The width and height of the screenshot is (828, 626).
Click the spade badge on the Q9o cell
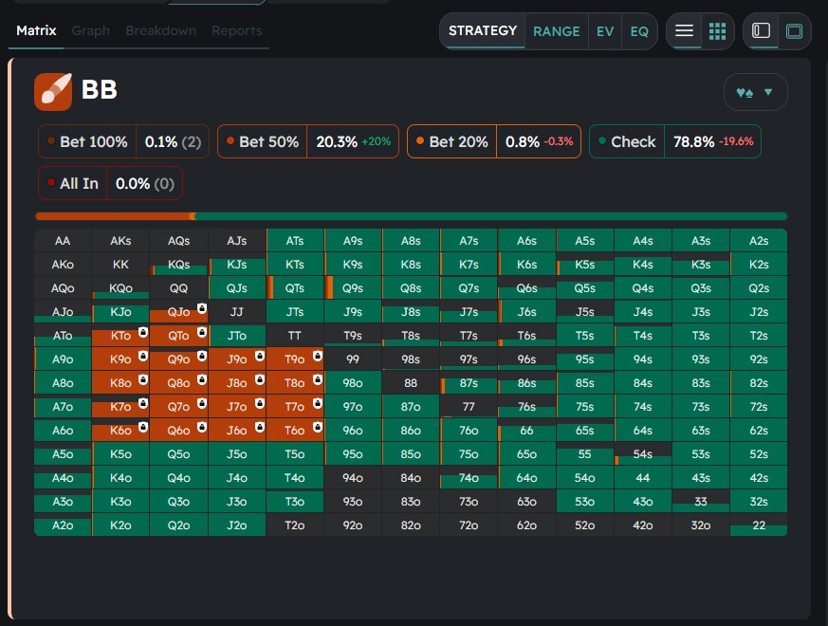click(x=201, y=355)
